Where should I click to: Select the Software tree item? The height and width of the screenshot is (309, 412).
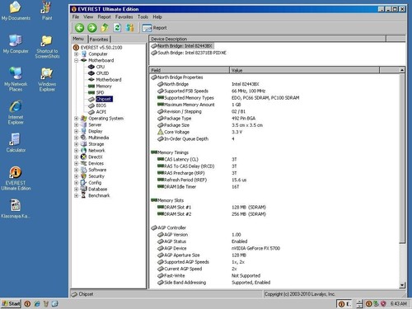point(97,170)
